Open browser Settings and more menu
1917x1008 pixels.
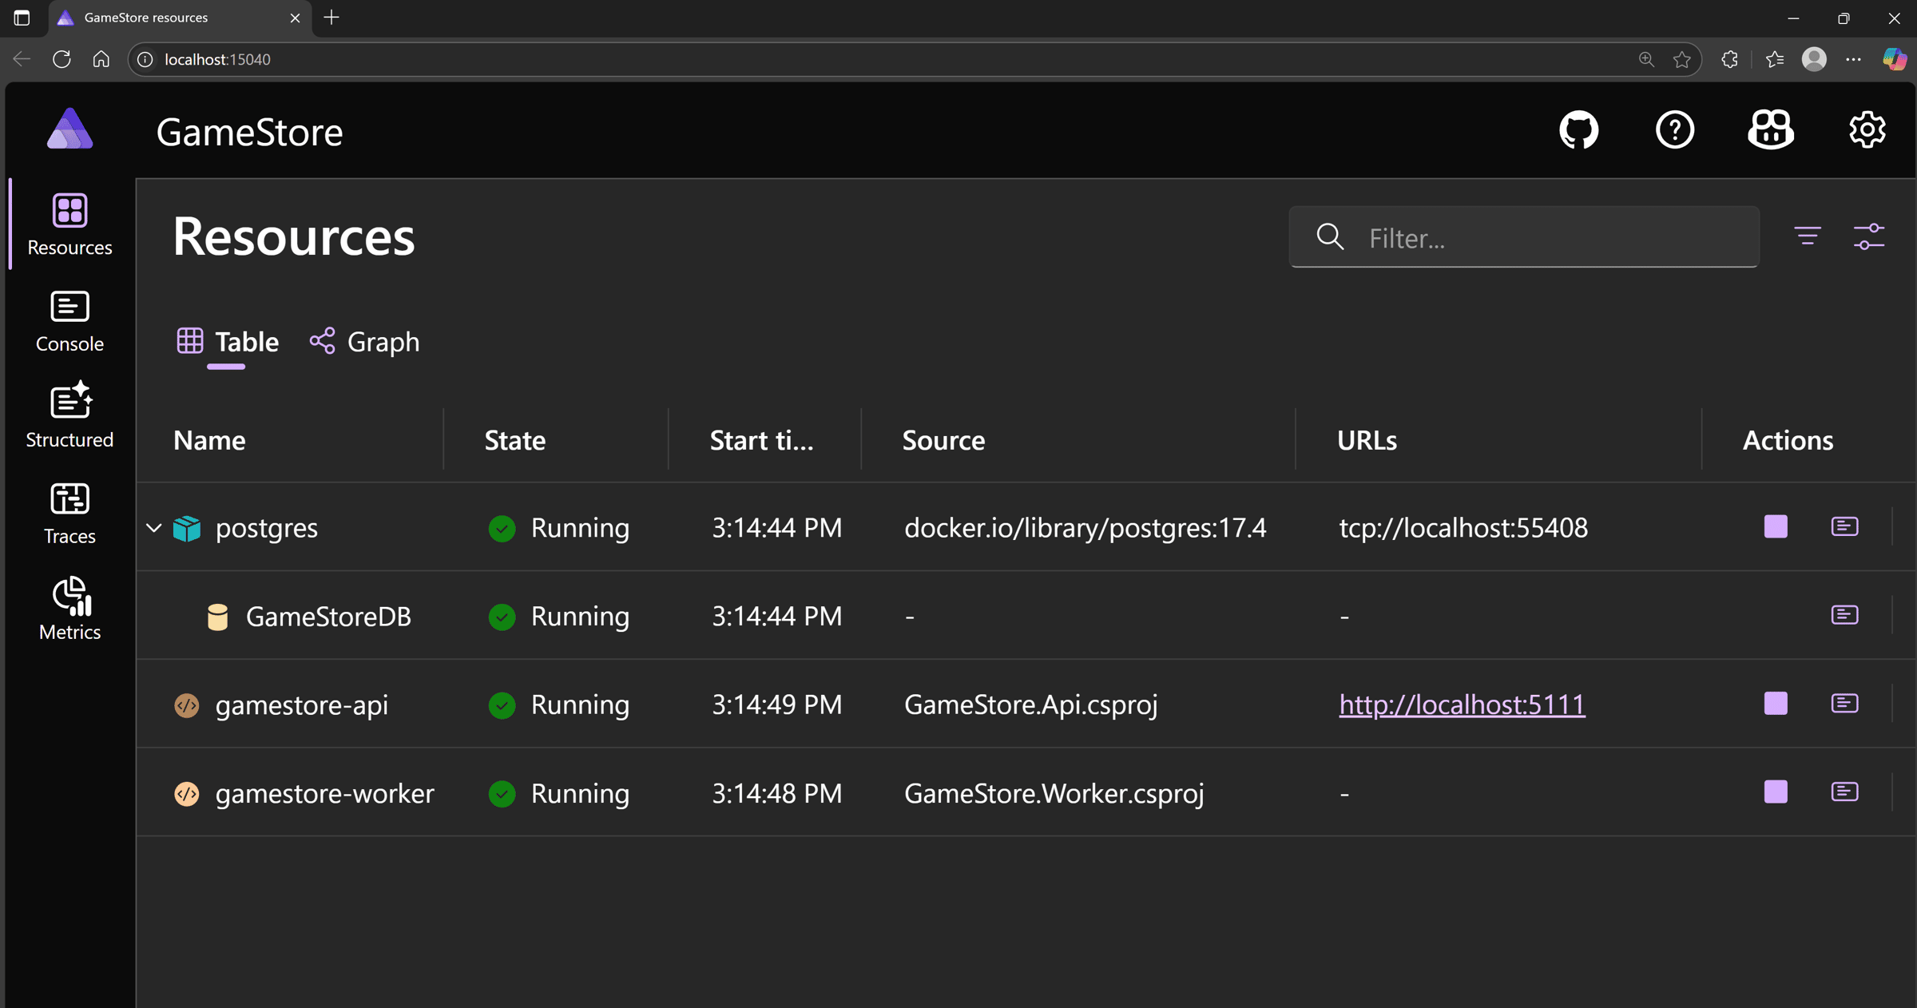pyautogui.click(x=1853, y=59)
